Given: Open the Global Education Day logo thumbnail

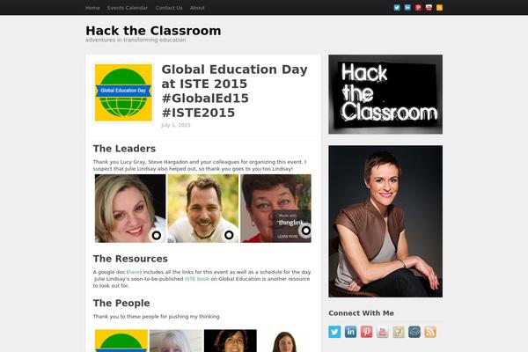Looking at the screenshot, I should tap(123, 92).
